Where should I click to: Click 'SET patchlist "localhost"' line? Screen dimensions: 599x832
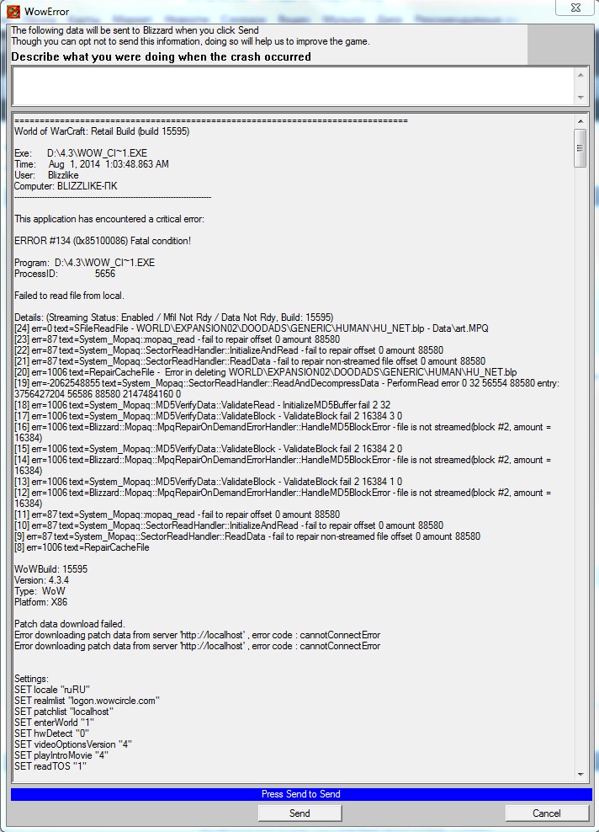coord(64,712)
